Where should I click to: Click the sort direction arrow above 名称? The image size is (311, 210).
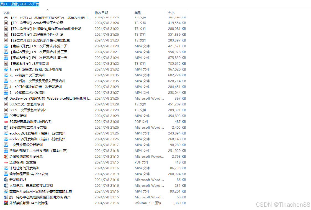point(47,10)
